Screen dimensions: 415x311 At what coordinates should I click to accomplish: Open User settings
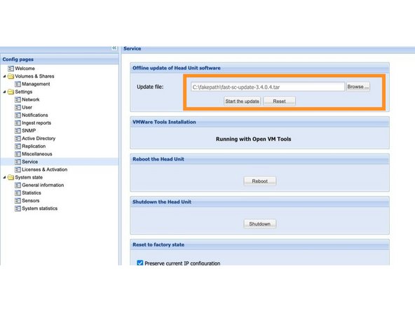27,107
